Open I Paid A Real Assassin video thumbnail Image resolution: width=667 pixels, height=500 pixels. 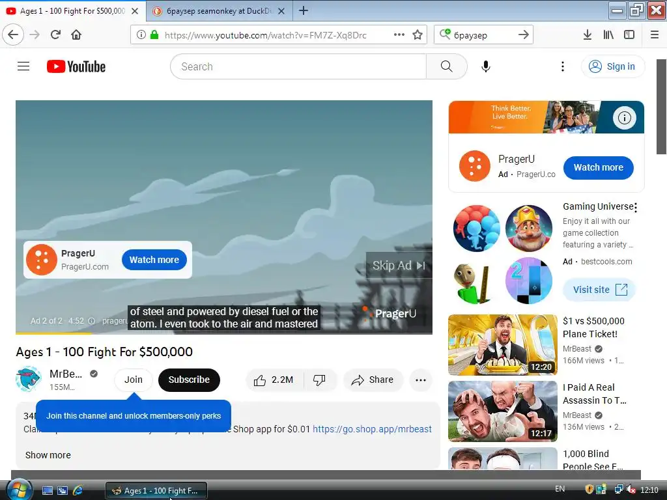pyautogui.click(x=502, y=411)
